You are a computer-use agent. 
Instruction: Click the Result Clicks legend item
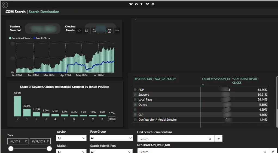tap(41, 38)
